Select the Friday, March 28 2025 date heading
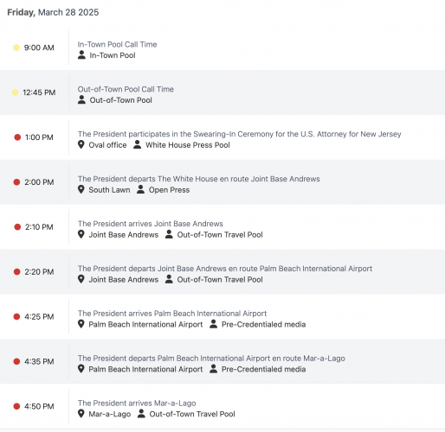 53,12
